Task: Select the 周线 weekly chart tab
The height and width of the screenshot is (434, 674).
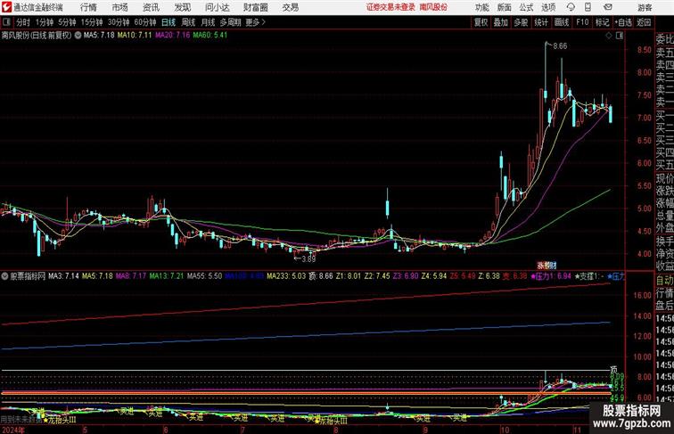Action: 188,22
